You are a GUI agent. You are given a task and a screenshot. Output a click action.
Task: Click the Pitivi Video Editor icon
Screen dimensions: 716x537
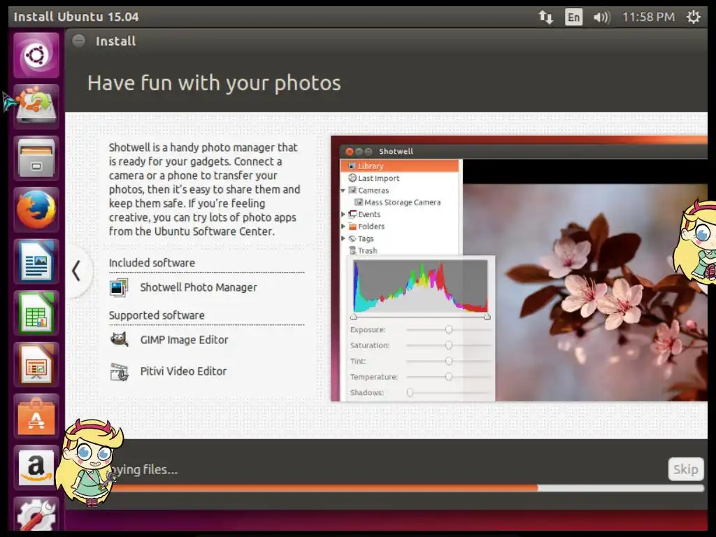(x=119, y=372)
